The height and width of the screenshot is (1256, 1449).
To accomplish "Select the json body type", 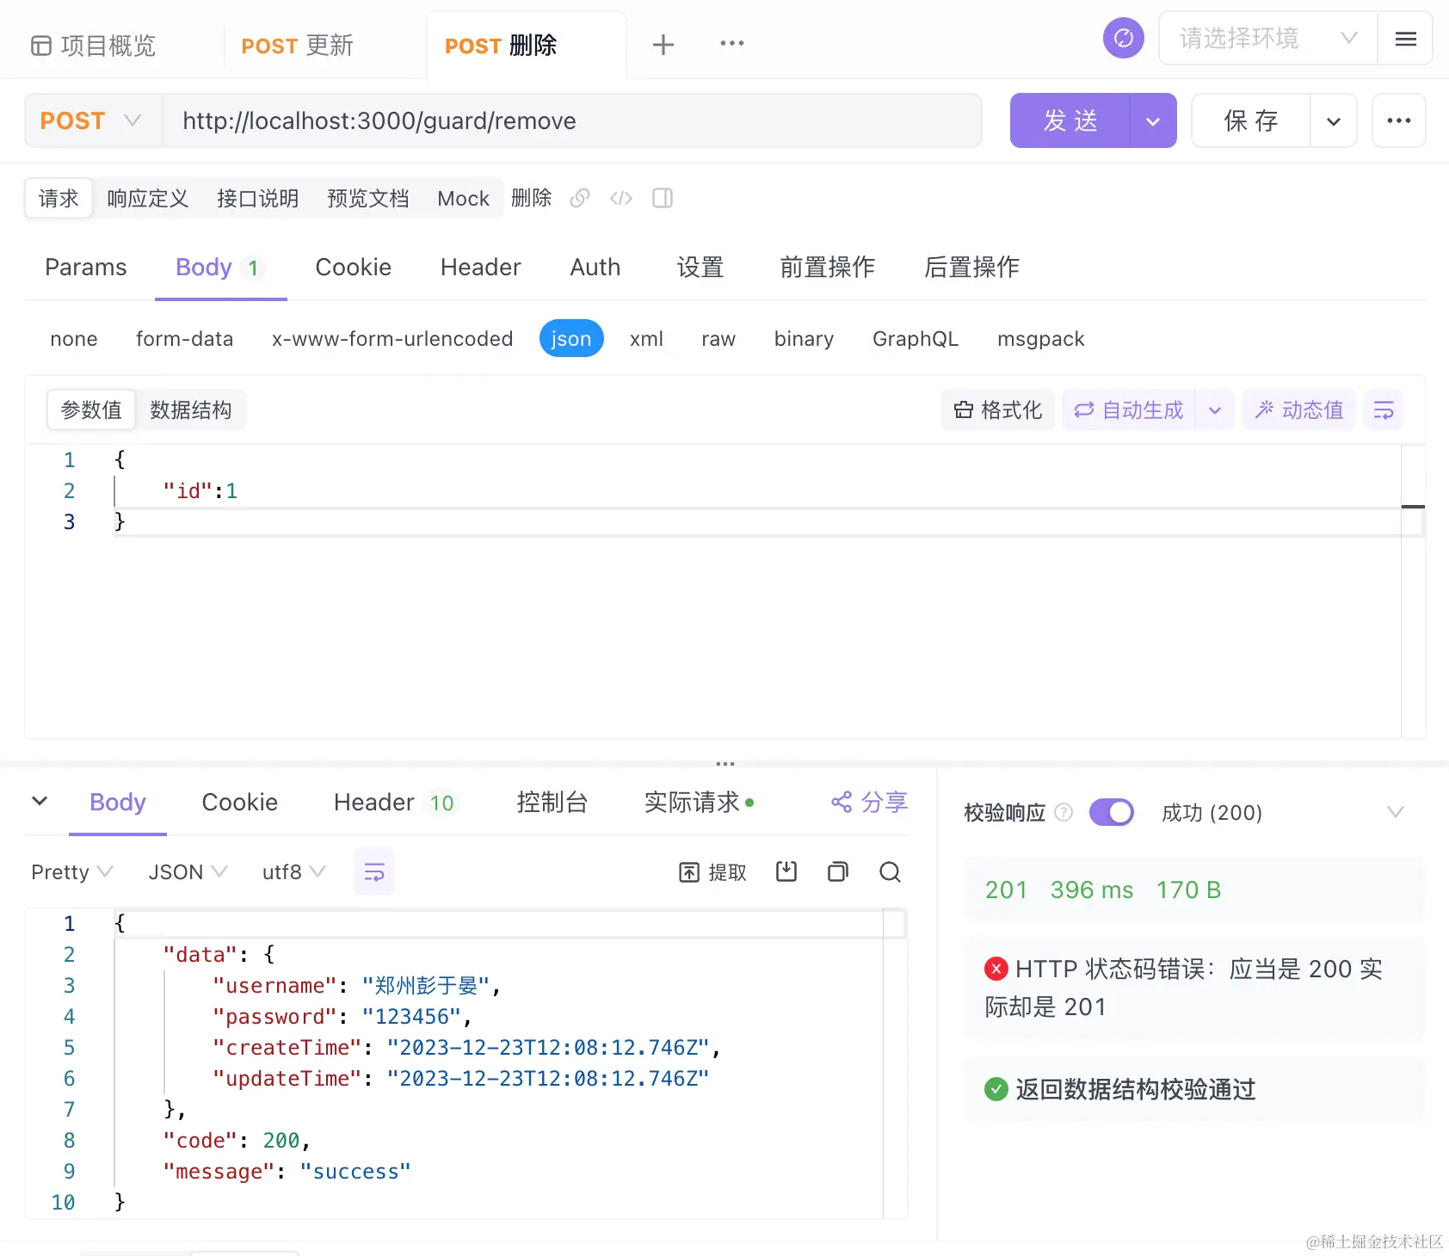I will click(x=571, y=339).
